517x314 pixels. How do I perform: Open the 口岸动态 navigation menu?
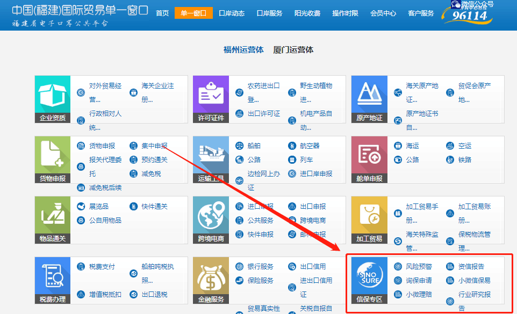pos(233,13)
